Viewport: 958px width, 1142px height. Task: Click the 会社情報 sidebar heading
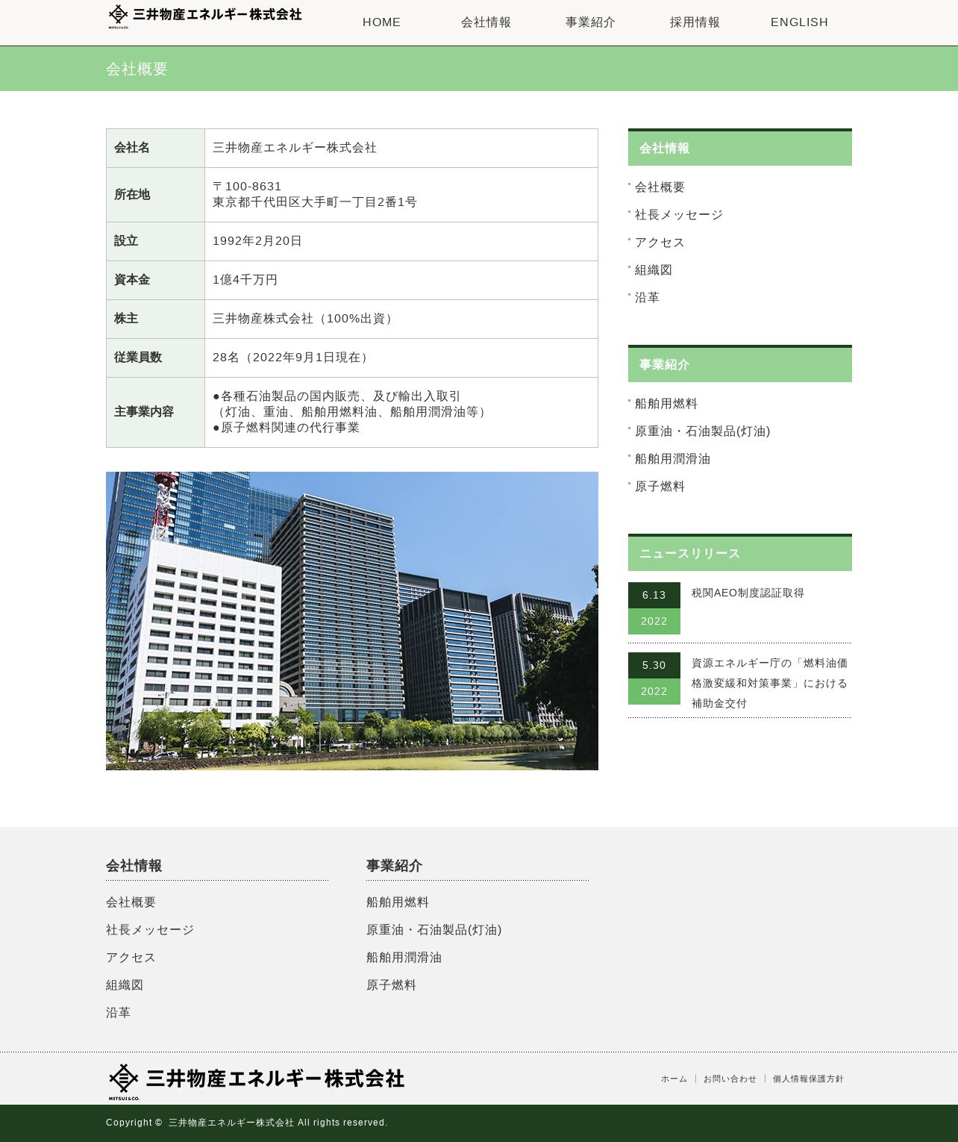[740, 149]
